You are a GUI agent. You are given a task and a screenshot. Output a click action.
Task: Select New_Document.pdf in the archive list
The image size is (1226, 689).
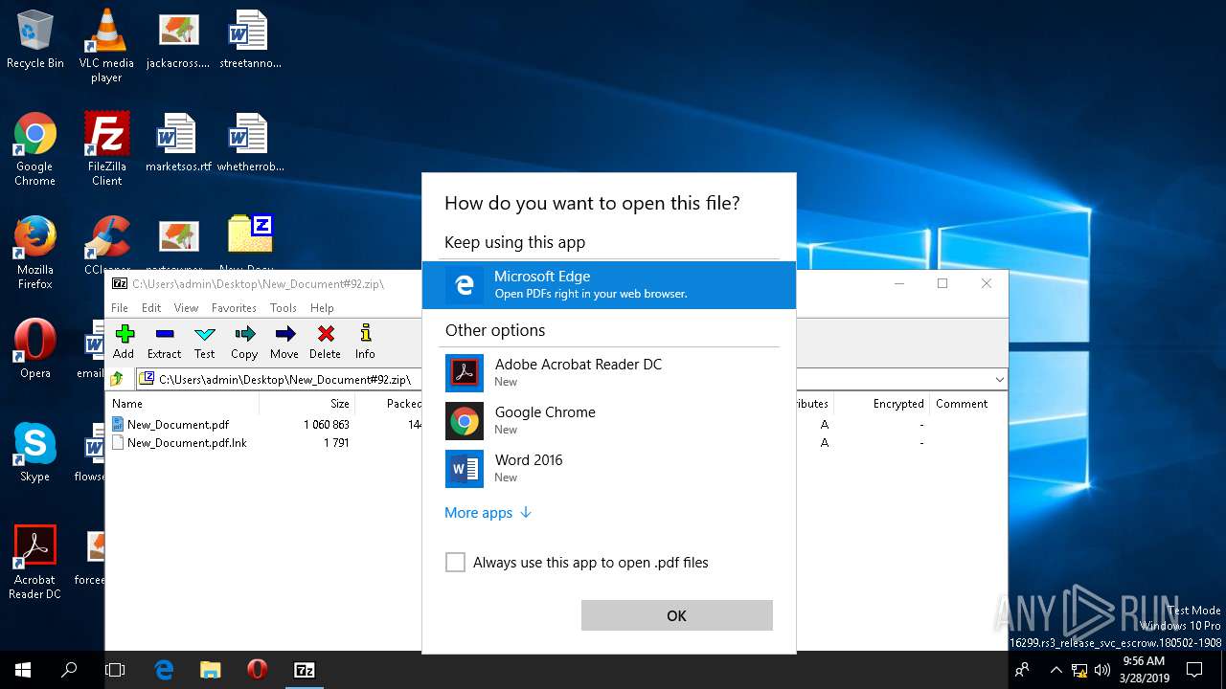(x=178, y=424)
